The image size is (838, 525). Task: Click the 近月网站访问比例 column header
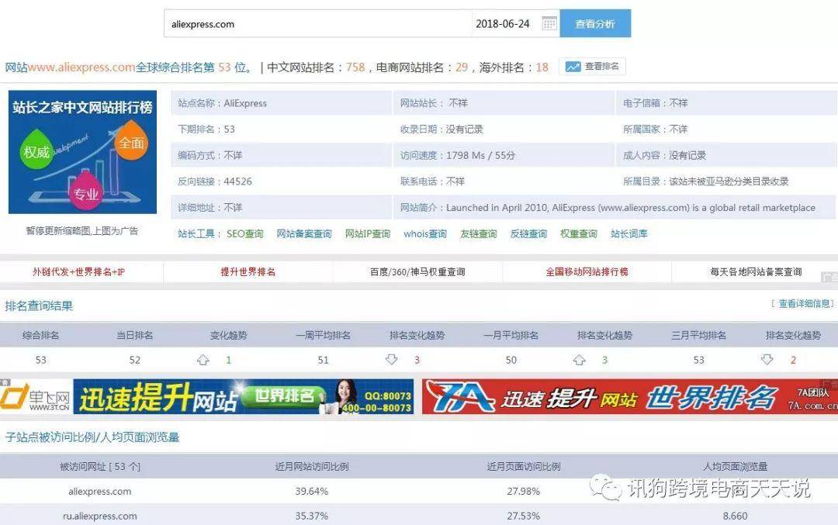pyautogui.click(x=312, y=467)
